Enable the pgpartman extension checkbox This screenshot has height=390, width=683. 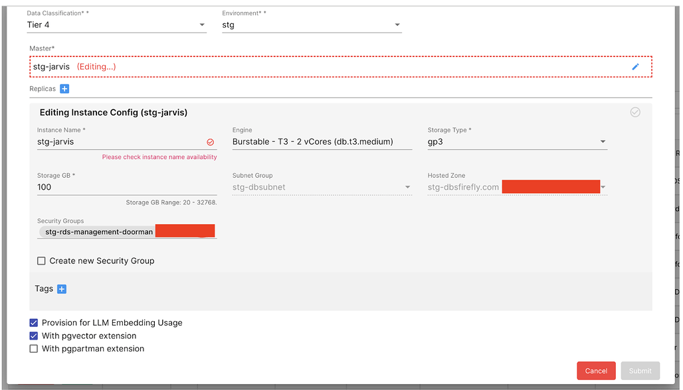click(x=34, y=348)
